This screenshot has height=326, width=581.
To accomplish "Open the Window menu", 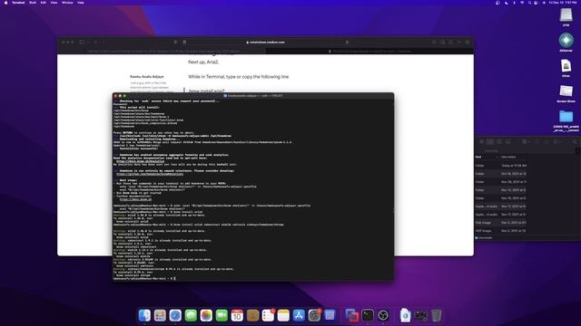I will tap(67, 3).
